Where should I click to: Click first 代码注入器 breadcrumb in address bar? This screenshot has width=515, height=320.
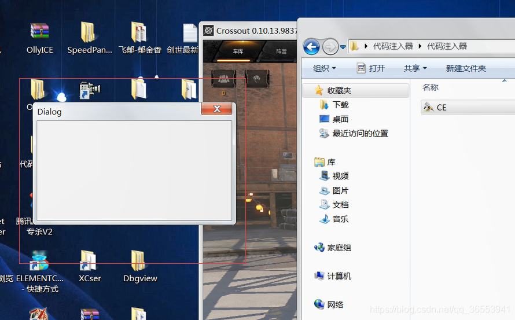393,46
